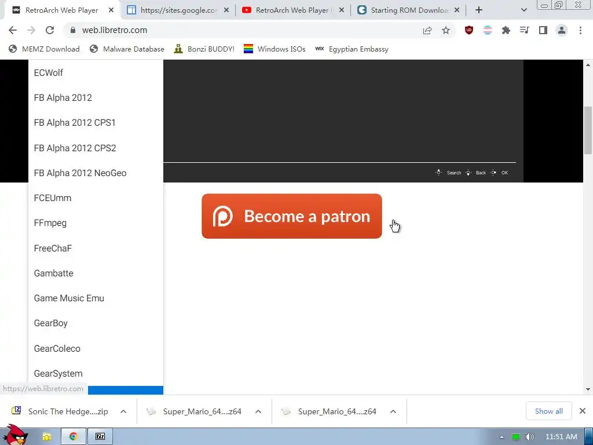The image size is (593, 445).
Task: Click the scrollbar up arrow
Action: tap(588, 65)
